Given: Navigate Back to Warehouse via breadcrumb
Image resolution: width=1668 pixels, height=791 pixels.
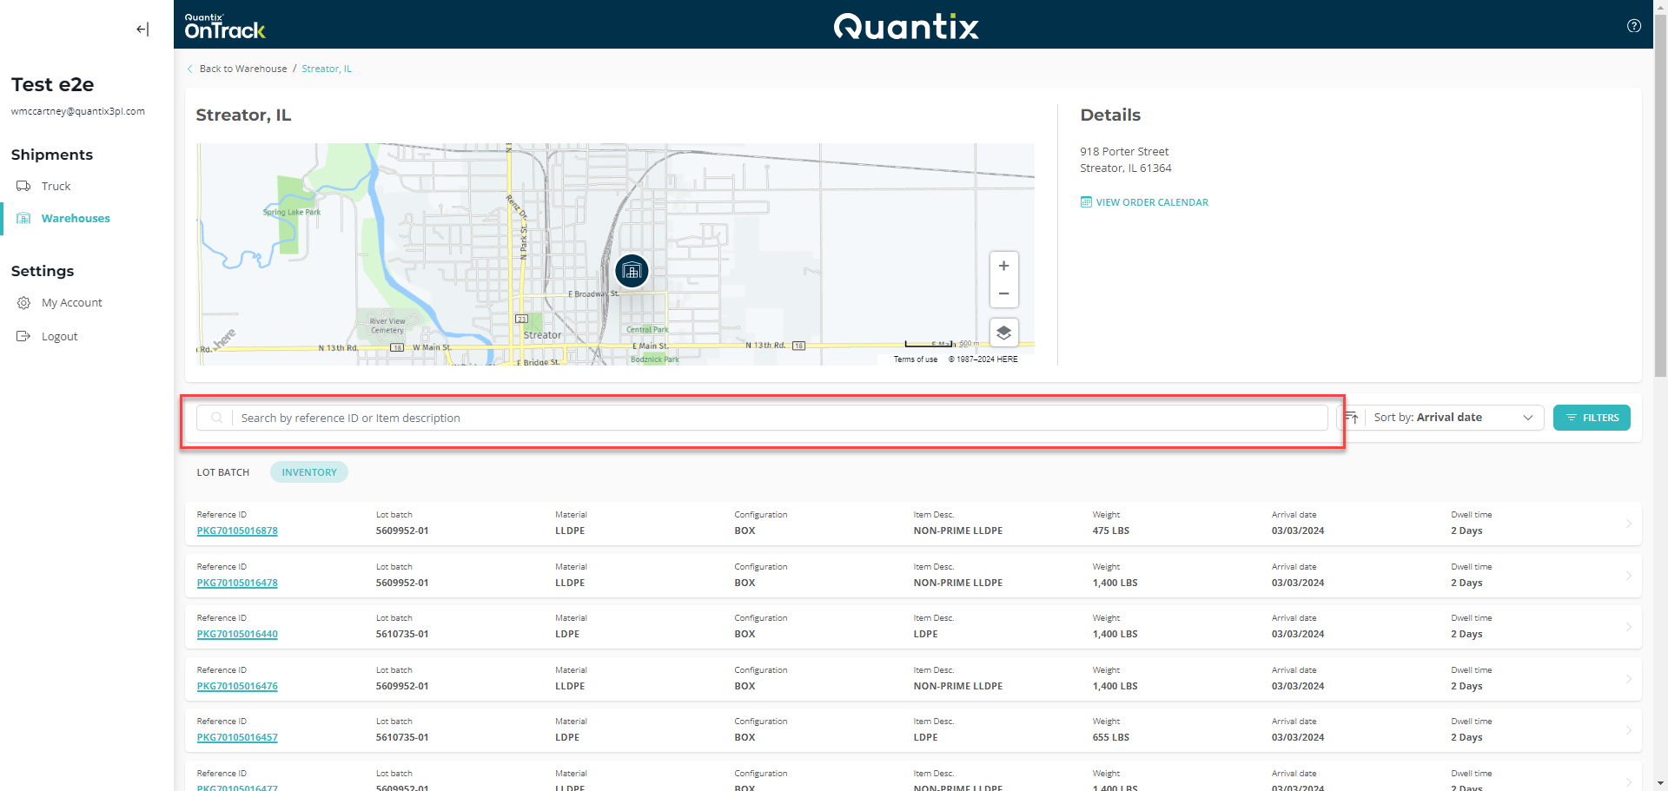Looking at the screenshot, I should (x=243, y=69).
